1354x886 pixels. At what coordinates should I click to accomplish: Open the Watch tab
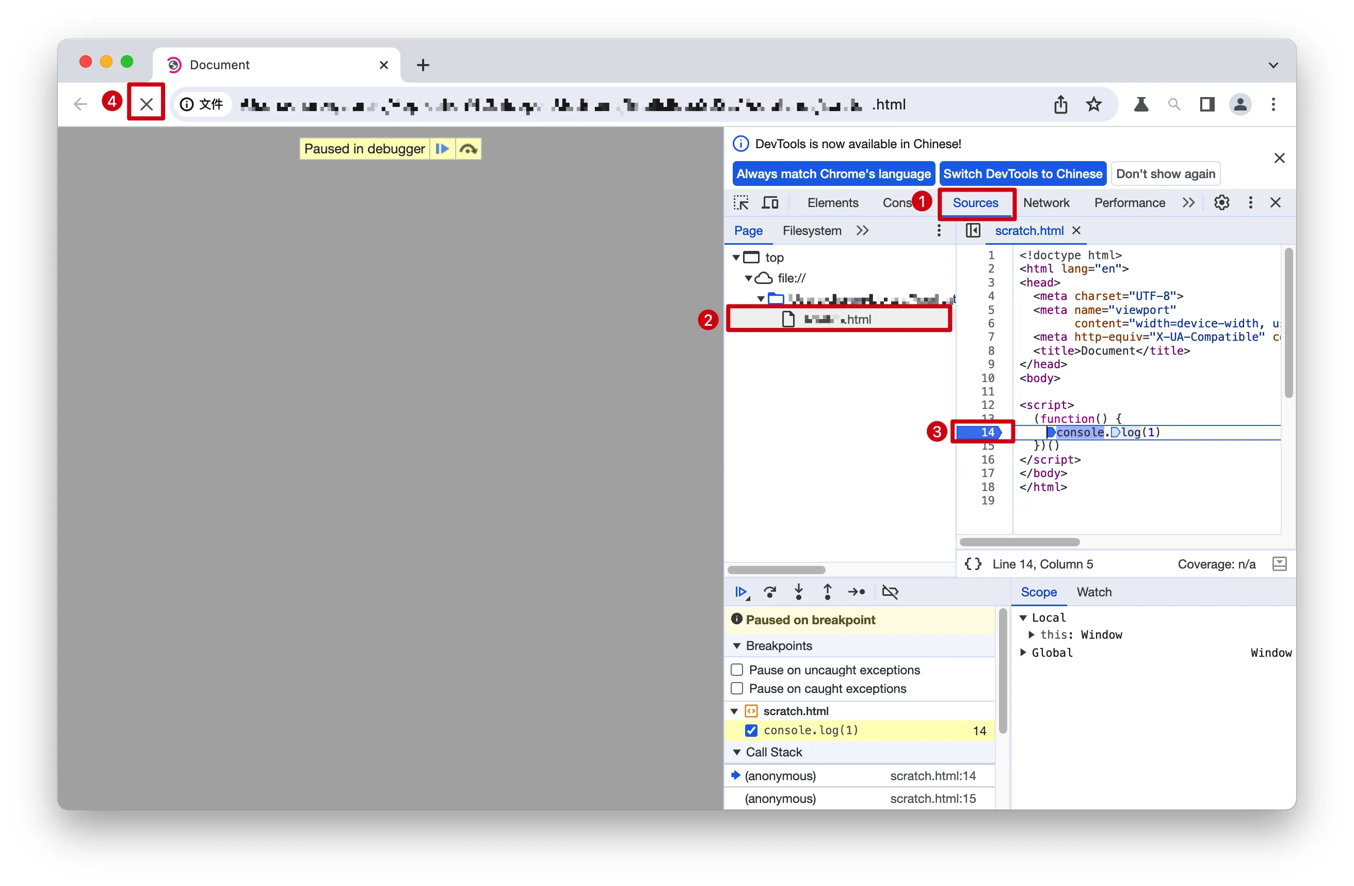pyautogui.click(x=1093, y=592)
